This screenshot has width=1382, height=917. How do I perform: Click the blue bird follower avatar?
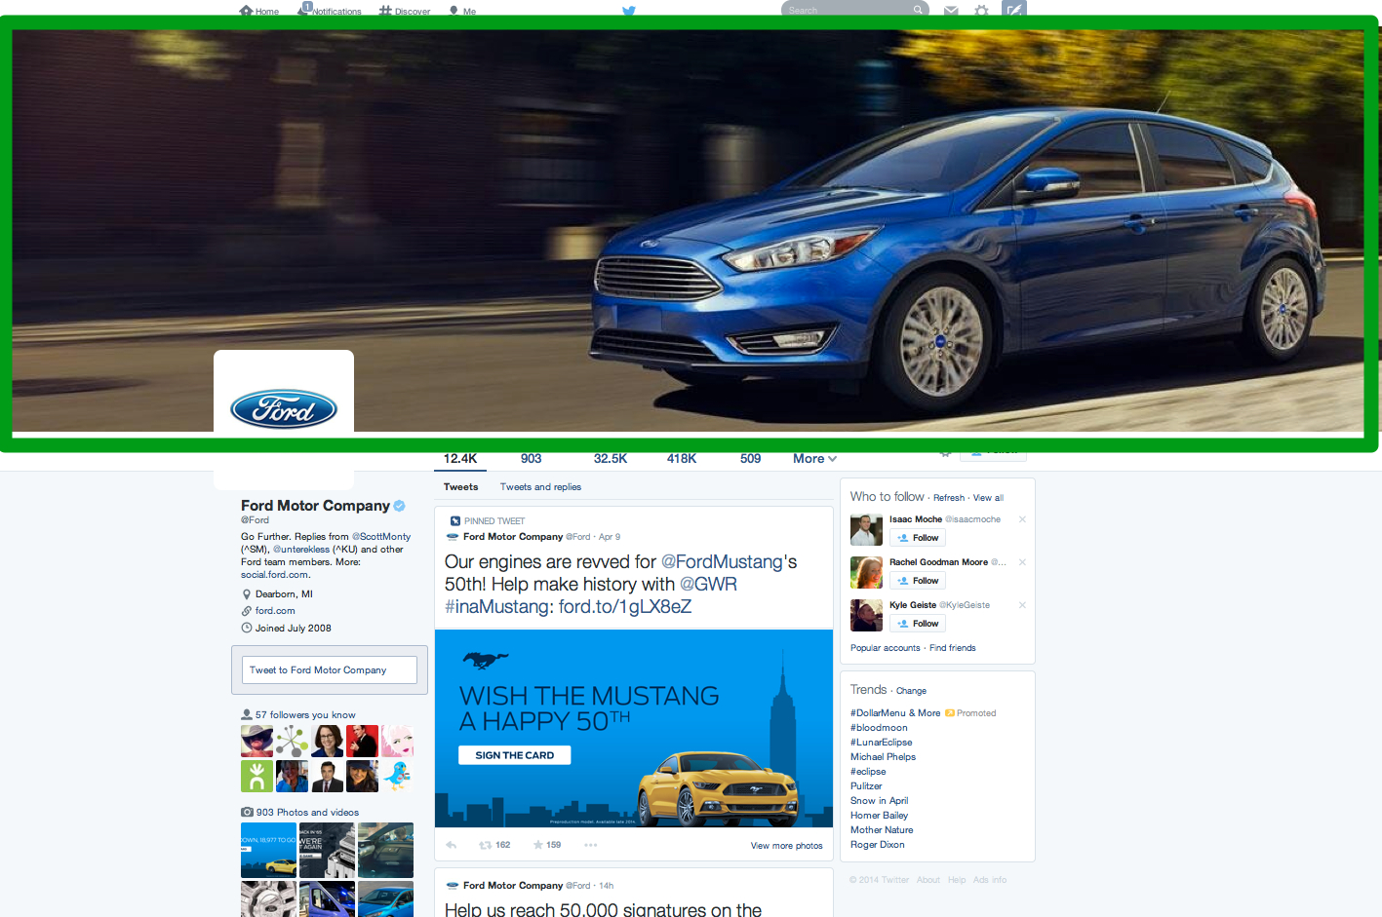pyautogui.click(x=397, y=776)
